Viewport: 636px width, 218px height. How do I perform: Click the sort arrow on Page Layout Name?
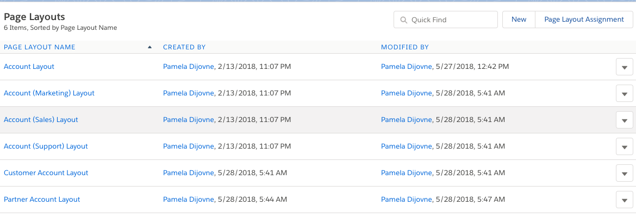pos(149,47)
